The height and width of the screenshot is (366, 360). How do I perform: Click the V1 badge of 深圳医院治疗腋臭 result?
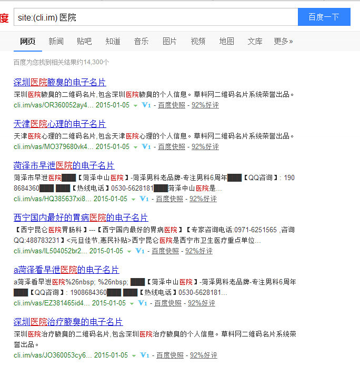[145, 355]
